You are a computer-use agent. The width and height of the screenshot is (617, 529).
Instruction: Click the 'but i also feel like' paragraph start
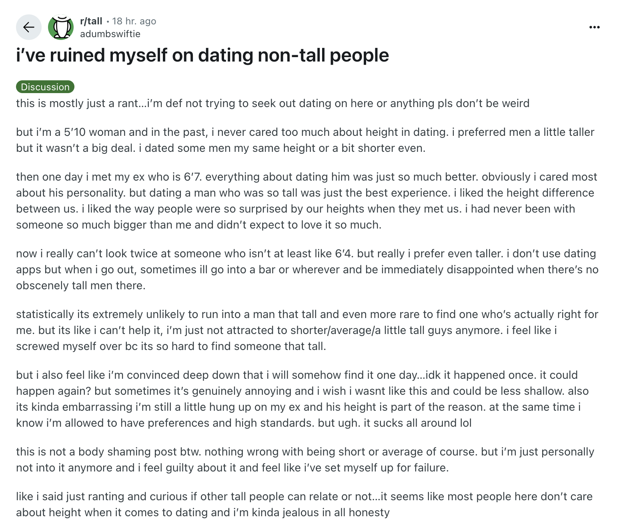[61, 375]
